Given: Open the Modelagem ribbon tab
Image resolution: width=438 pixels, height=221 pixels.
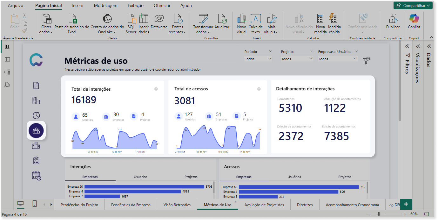Looking at the screenshot, I should (106, 5).
